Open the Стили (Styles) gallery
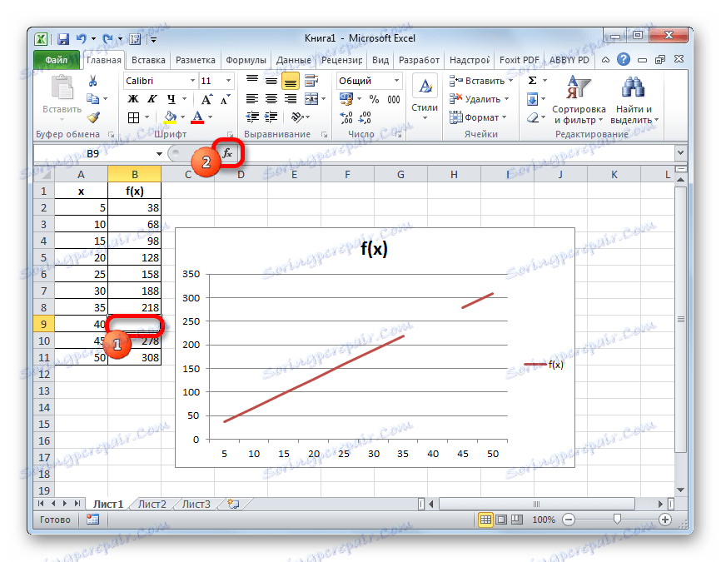 pyautogui.click(x=424, y=92)
